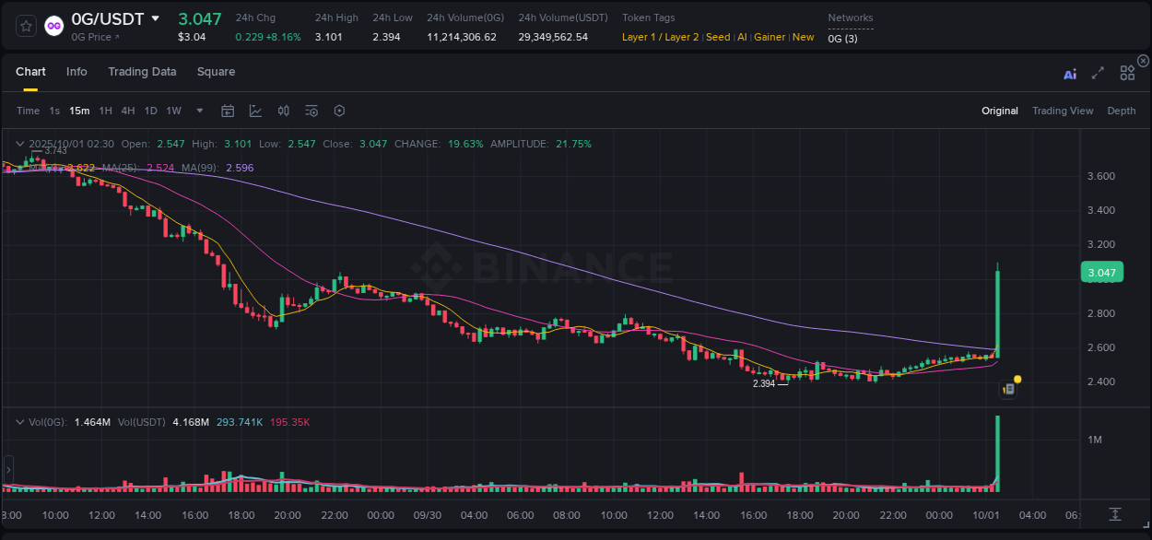Screen dimensions: 1152x540
Task: Click the Binance AI assistant icon
Action: tap(1070, 75)
